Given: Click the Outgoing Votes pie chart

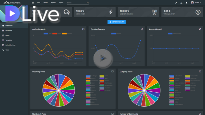Looking at the screenshot, I should 144,90.
